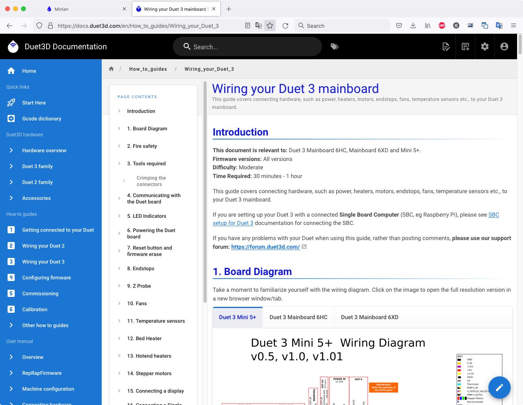Open the browser downloads icon
523x405 pixels.
(413, 25)
